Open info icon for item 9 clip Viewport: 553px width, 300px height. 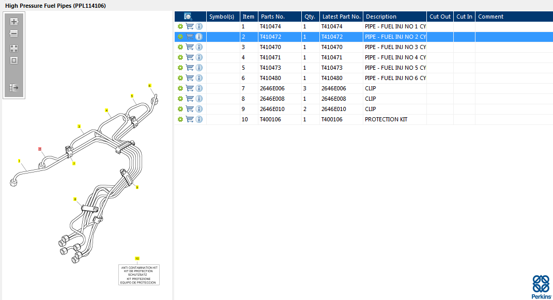199,109
